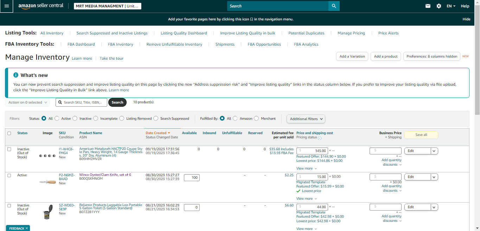Select the Reliance Luggable Loo row checkbox
This screenshot has height=231, width=480.
click(x=9, y=205)
